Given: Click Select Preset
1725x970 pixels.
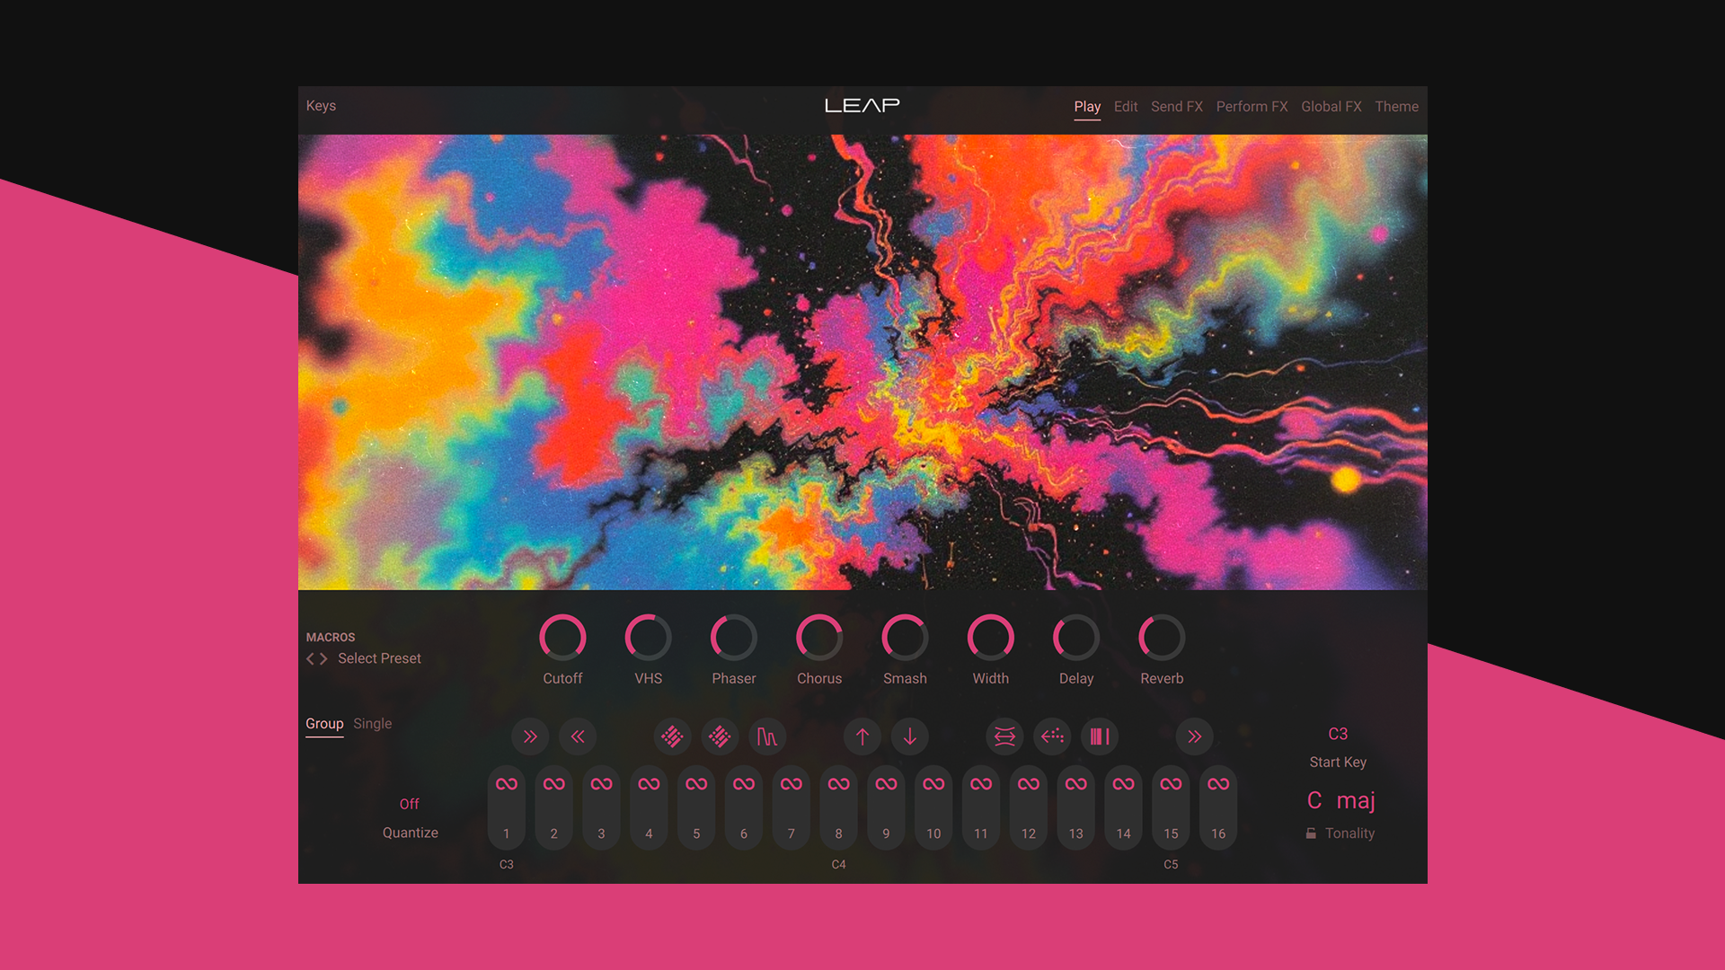Looking at the screenshot, I should coord(378,658).
